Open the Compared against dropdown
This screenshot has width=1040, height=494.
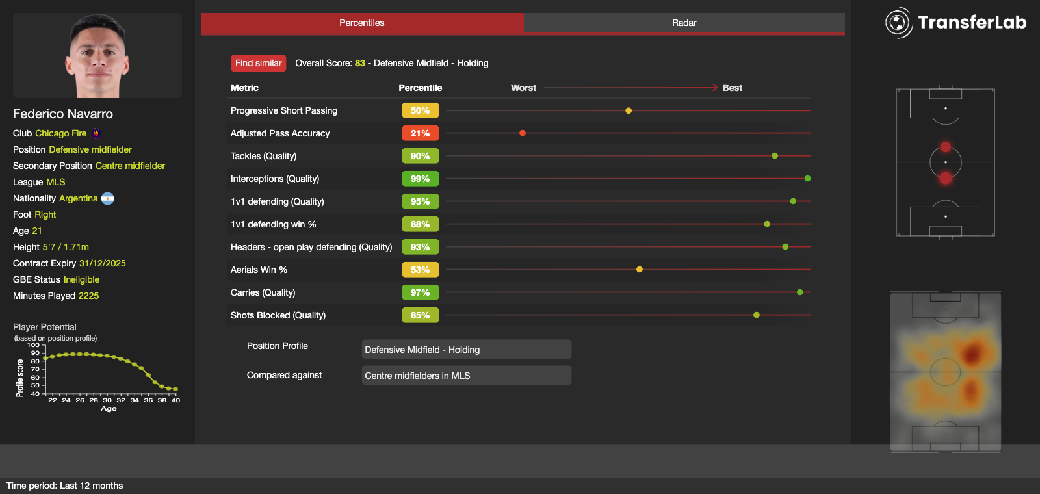(467, 375)
